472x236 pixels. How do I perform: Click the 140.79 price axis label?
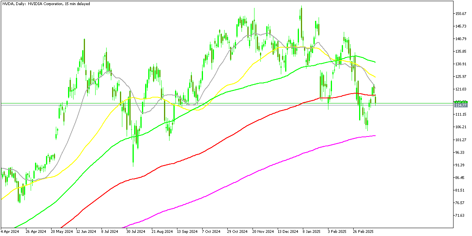pos(461,39)
